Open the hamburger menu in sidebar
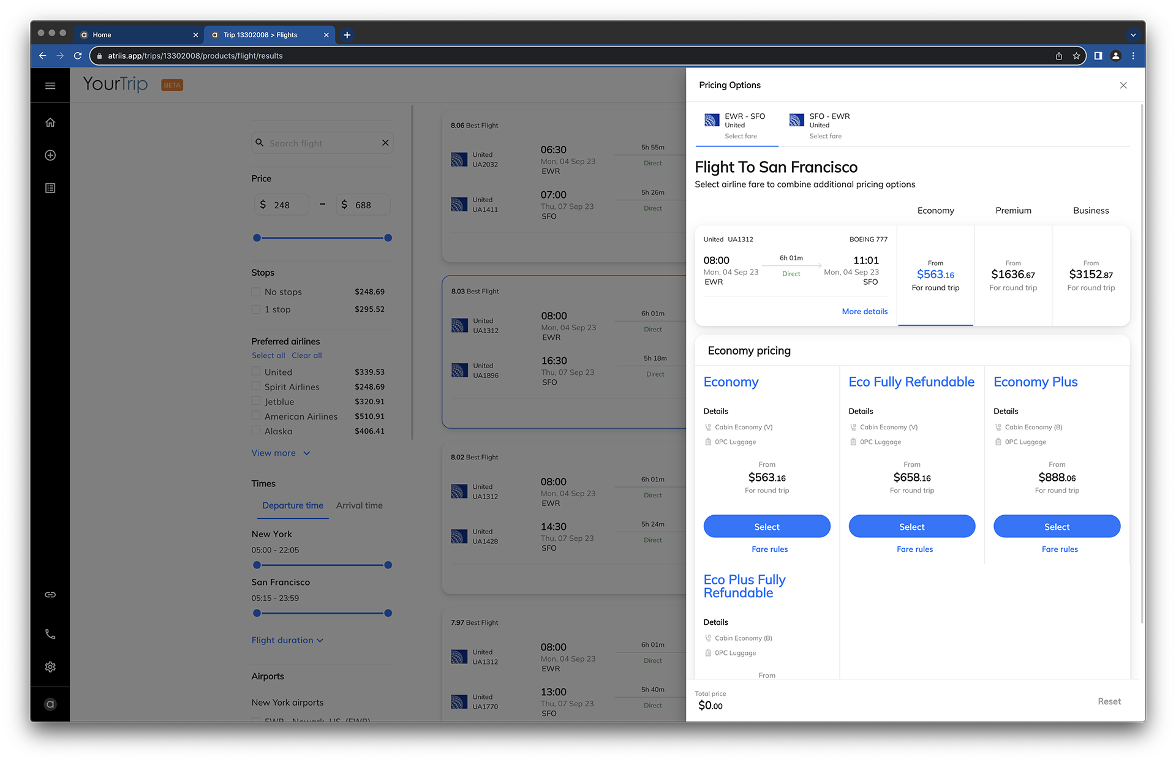The height and width of the screenshot is (762, 1176). coord(50,86)
